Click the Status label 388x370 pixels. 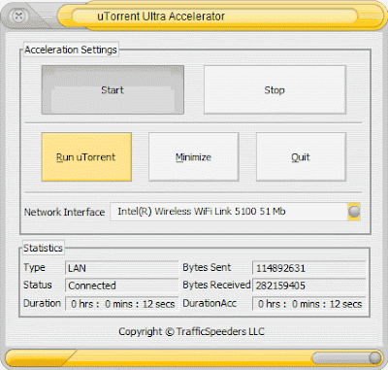38,285
